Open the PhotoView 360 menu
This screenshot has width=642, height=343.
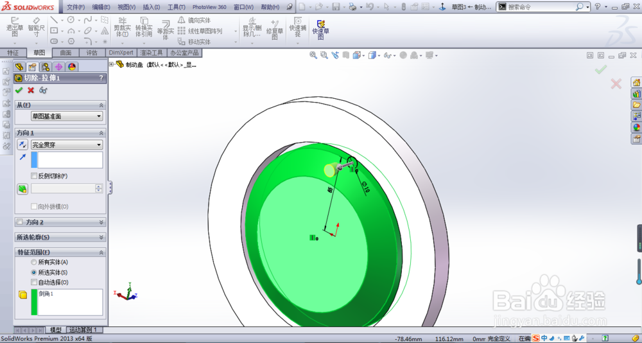tap(209, 7)
